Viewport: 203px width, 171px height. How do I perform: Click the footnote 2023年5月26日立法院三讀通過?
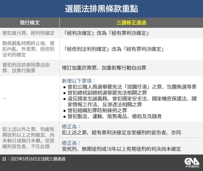coord(34,159)
